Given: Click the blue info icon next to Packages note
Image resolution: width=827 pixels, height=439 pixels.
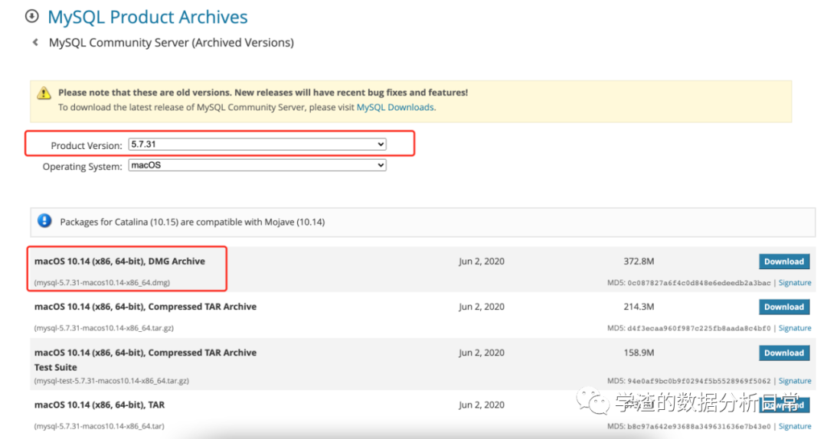Looking at the screenshot, I should click(x=45, y=221).
